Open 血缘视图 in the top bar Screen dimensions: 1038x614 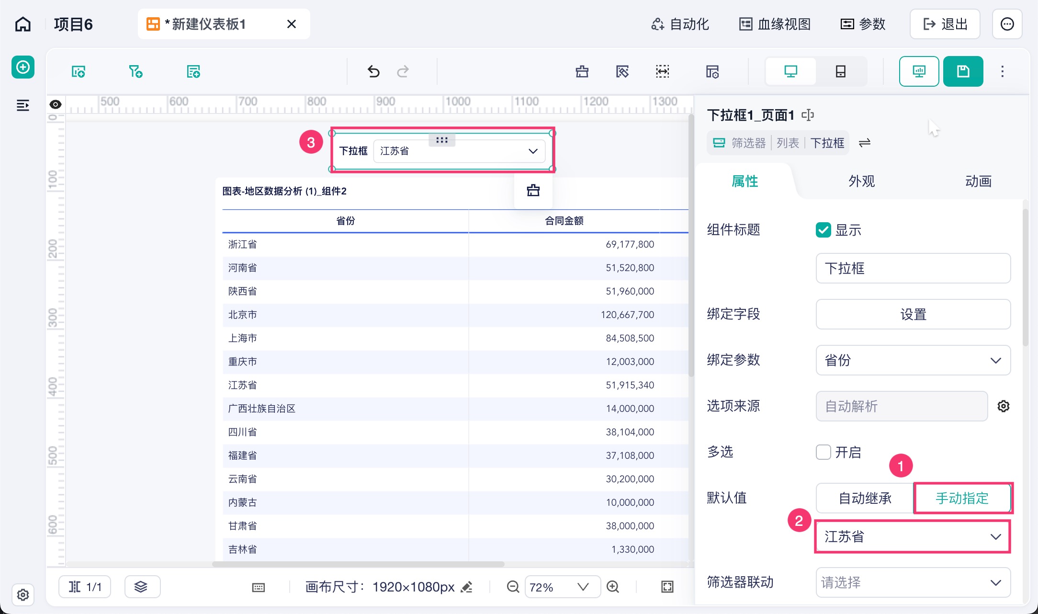click(x=775, y=24)
